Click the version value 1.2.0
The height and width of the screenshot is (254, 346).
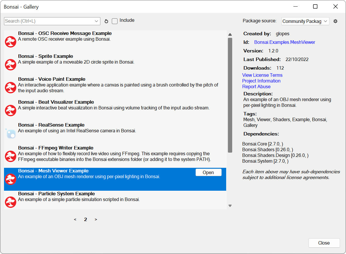coord(273,51)
